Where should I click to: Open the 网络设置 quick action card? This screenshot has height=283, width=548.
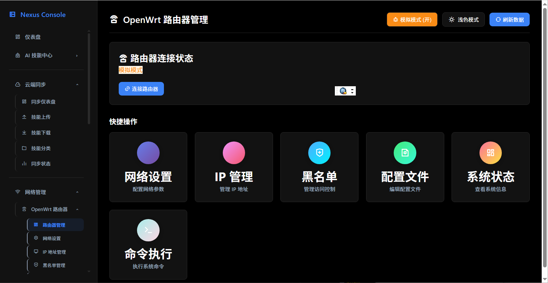click(x=148, y=167)
